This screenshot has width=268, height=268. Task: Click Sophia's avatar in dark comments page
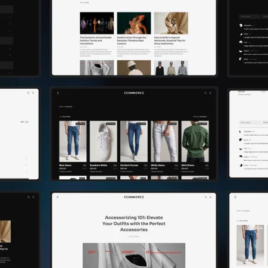(x=241, y=51)
